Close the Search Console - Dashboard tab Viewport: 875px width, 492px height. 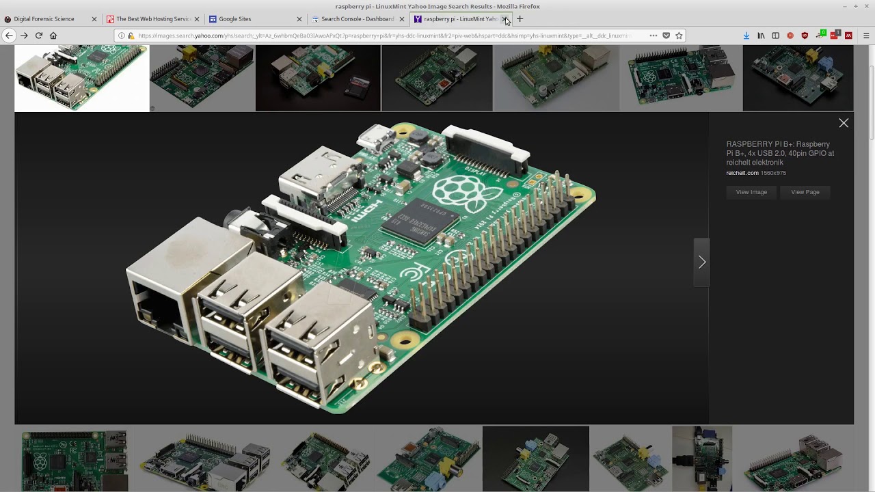tap(402, 19)
